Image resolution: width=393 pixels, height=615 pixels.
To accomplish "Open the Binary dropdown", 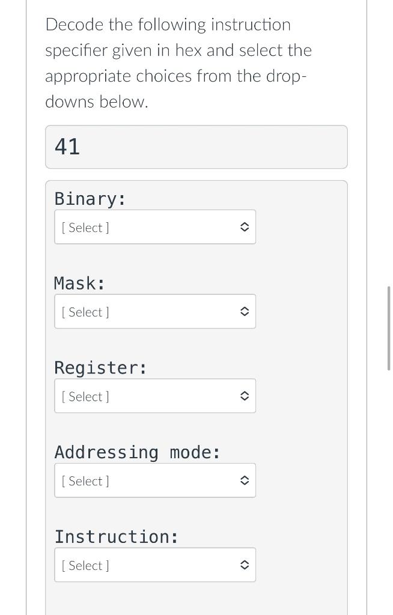I will click(x=155, y=226).
